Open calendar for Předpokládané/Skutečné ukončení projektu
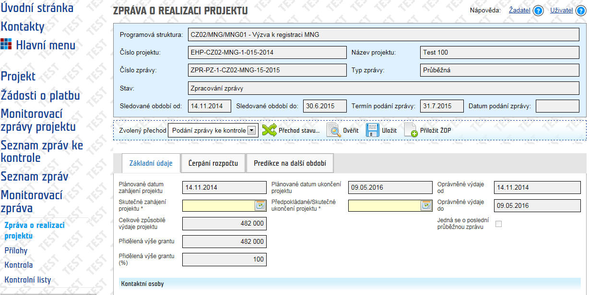 (426, 205)
